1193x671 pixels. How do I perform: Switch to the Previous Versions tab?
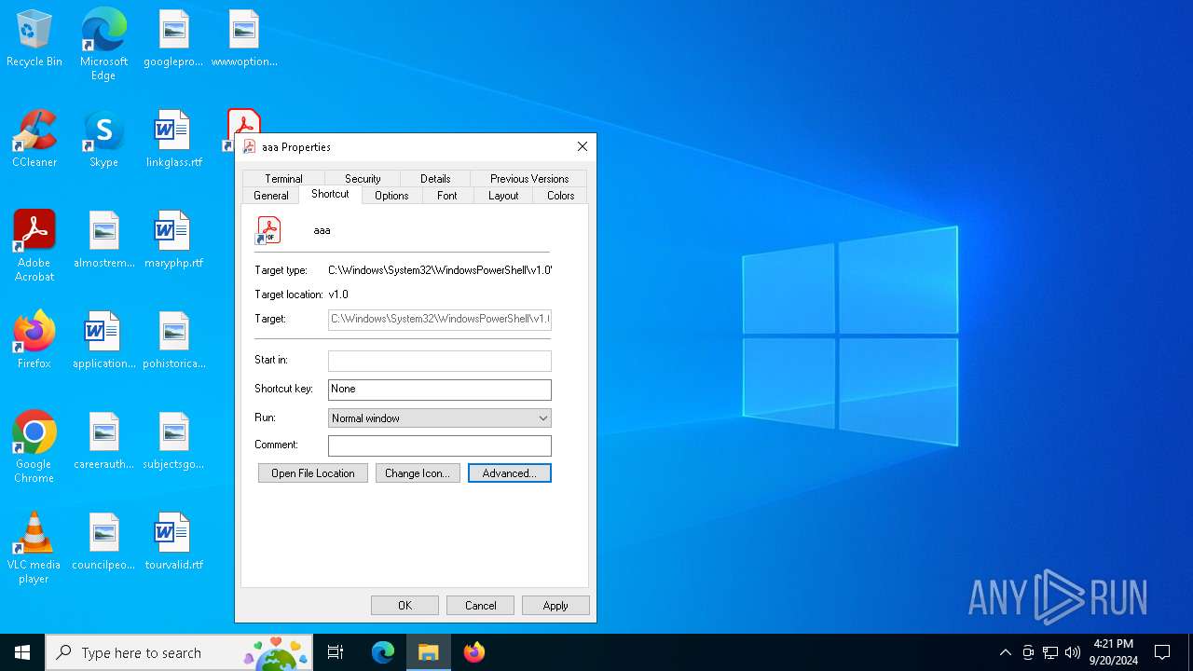point(529,178)
